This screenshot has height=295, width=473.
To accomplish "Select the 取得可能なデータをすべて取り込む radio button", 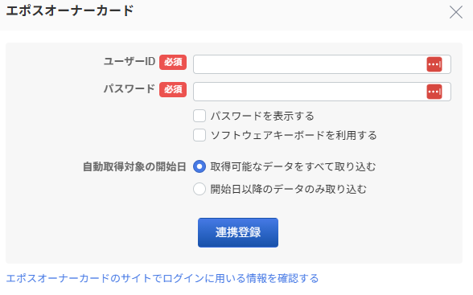I will 199,166.
